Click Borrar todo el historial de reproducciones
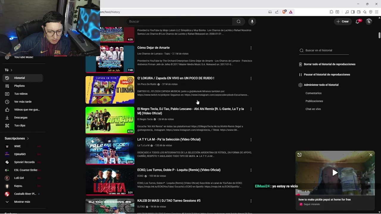The height and width of the screenshot is (214, 381). tap(327, 64)
